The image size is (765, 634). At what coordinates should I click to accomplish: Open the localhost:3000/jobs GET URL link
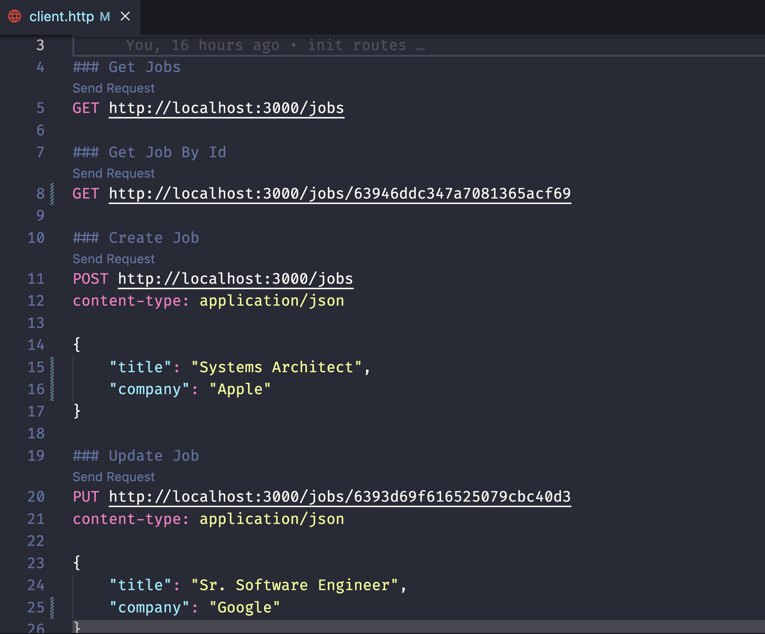[226, 108]
